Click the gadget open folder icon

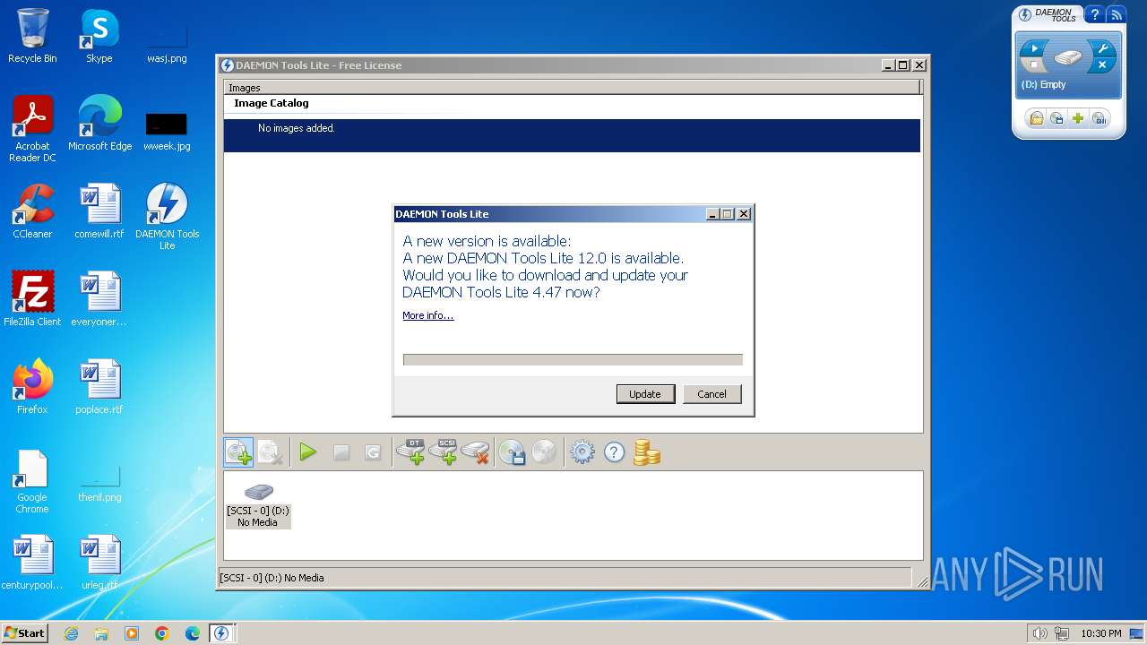tap(1036, 118)
